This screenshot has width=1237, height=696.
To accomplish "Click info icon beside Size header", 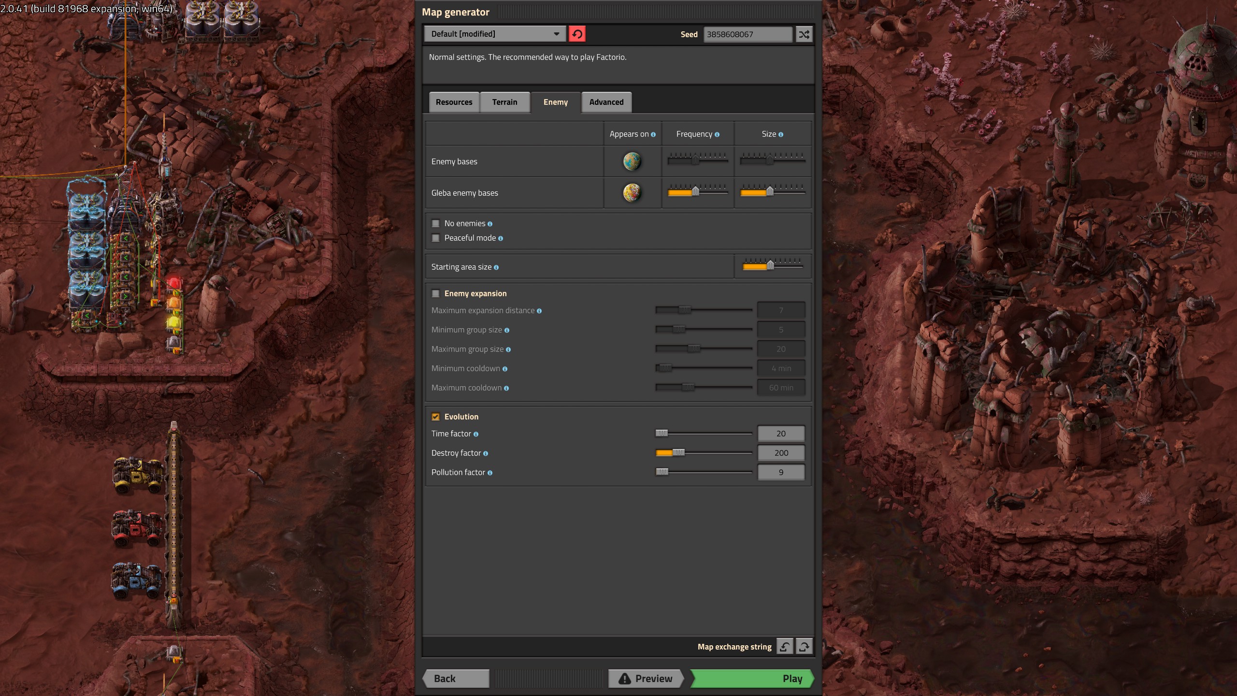I will (x=781, y=134).
